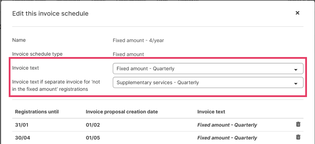Screen dimensions: 315x144
Task: Close the Edit invoice schedule dialog
Action: (x=298, y=13)
